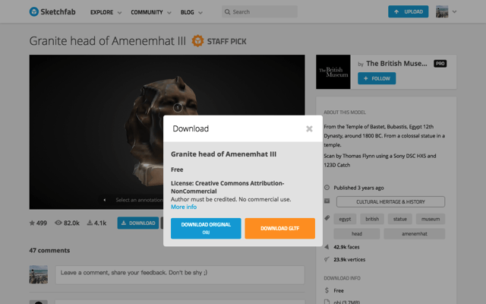Click the comment text box
The height and width of the screenshot is (304, 486).
pos(180,274)
